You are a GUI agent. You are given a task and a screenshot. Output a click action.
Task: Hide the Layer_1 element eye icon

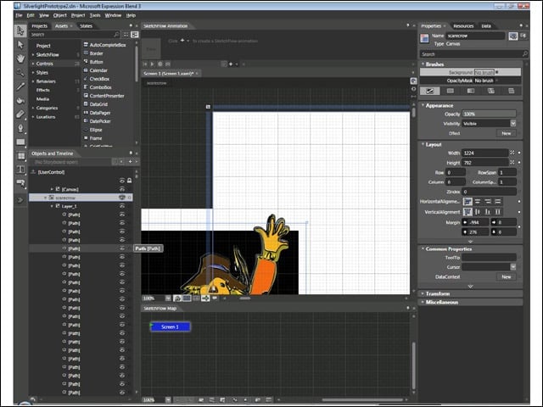(x=122, y=206)
